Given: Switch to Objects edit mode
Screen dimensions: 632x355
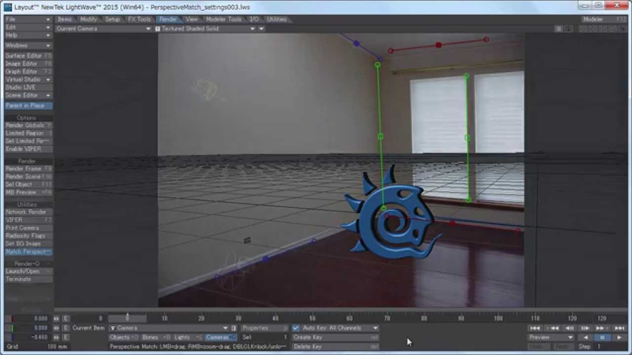Looking at the screenshot, I should 124,337.
